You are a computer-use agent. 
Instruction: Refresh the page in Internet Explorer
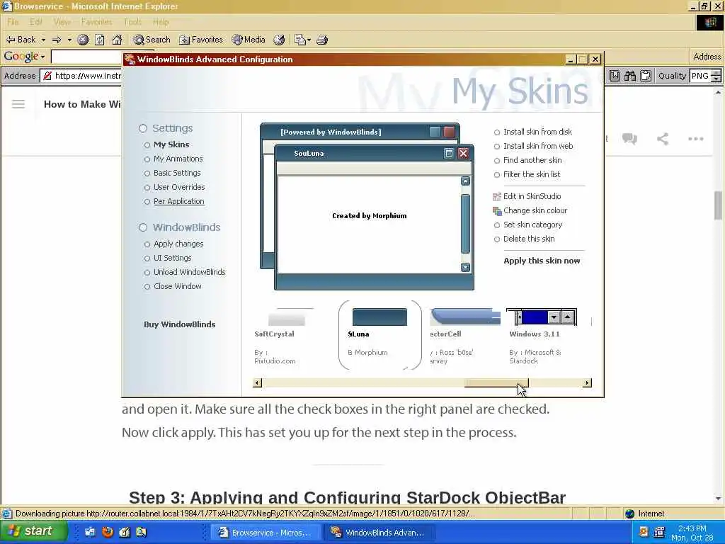pos(99,40)
